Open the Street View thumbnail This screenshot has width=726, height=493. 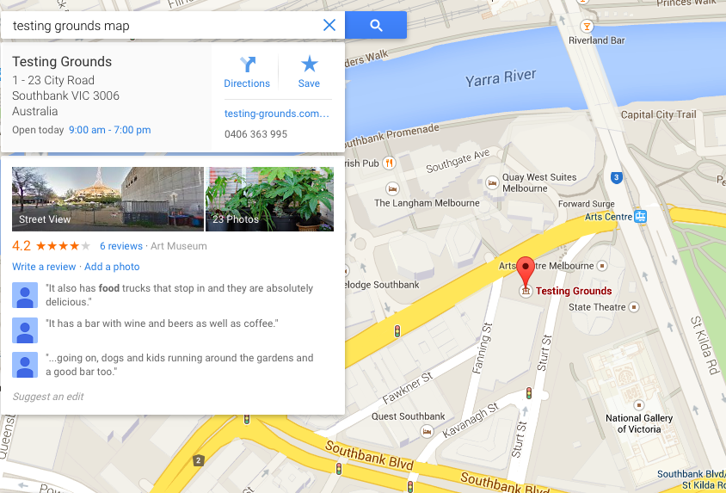[x=108, y=199]
